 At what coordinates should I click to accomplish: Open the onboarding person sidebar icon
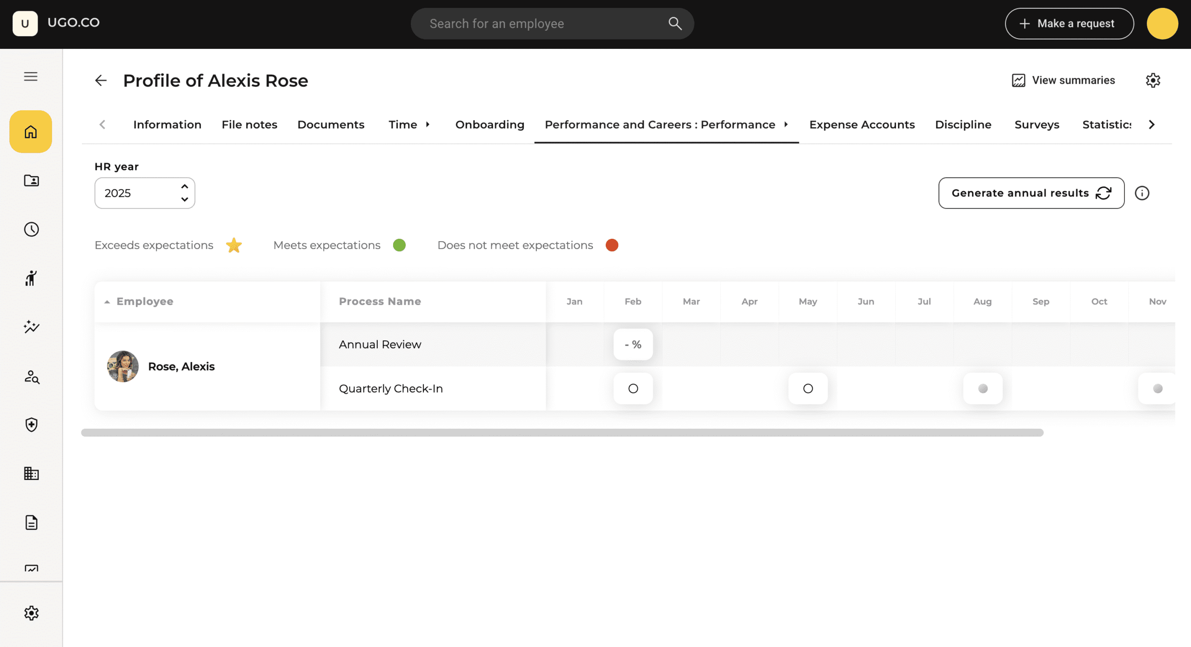(x=31, y=278)
